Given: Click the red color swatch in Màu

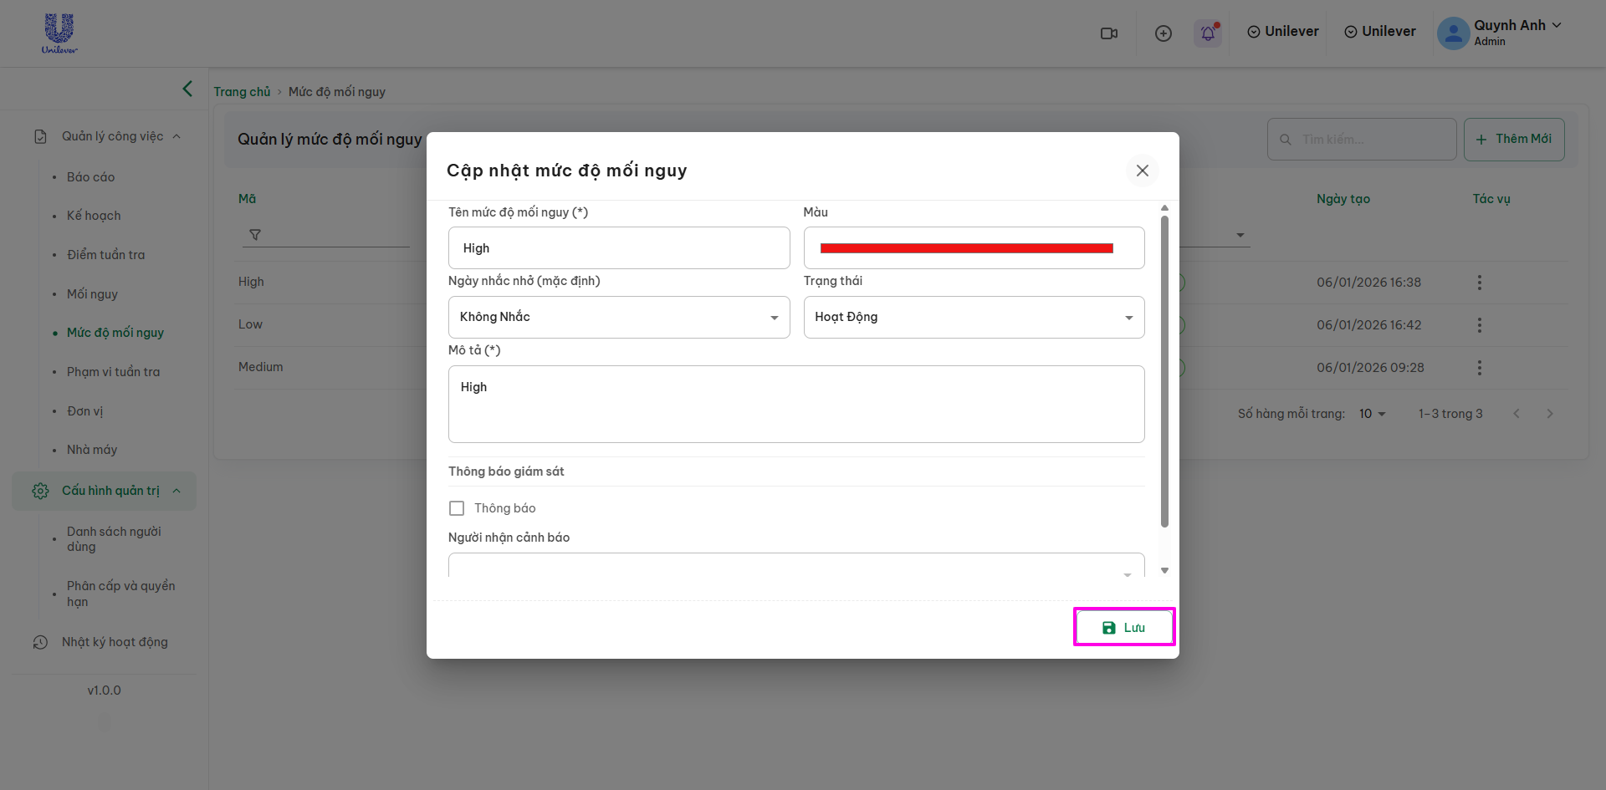Looking at the screenshot, I should pyautogui.click(x=966, y=248).
